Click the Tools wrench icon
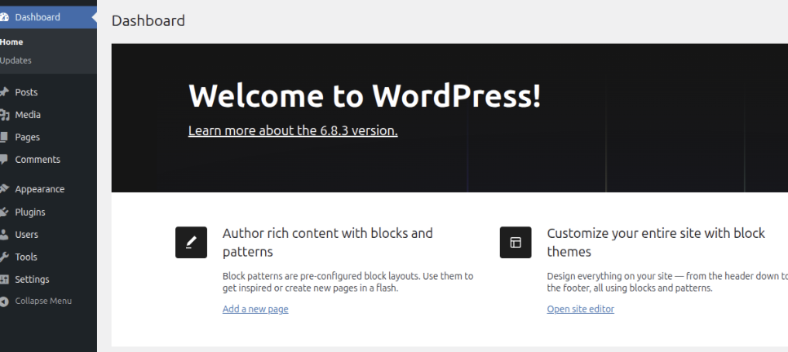788x352 pixels. (x=4, y=257)
